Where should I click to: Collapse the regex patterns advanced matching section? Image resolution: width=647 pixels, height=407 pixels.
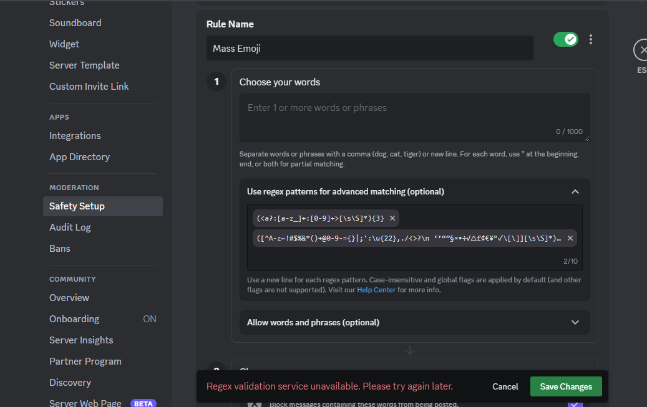click(x=575, y=191)
